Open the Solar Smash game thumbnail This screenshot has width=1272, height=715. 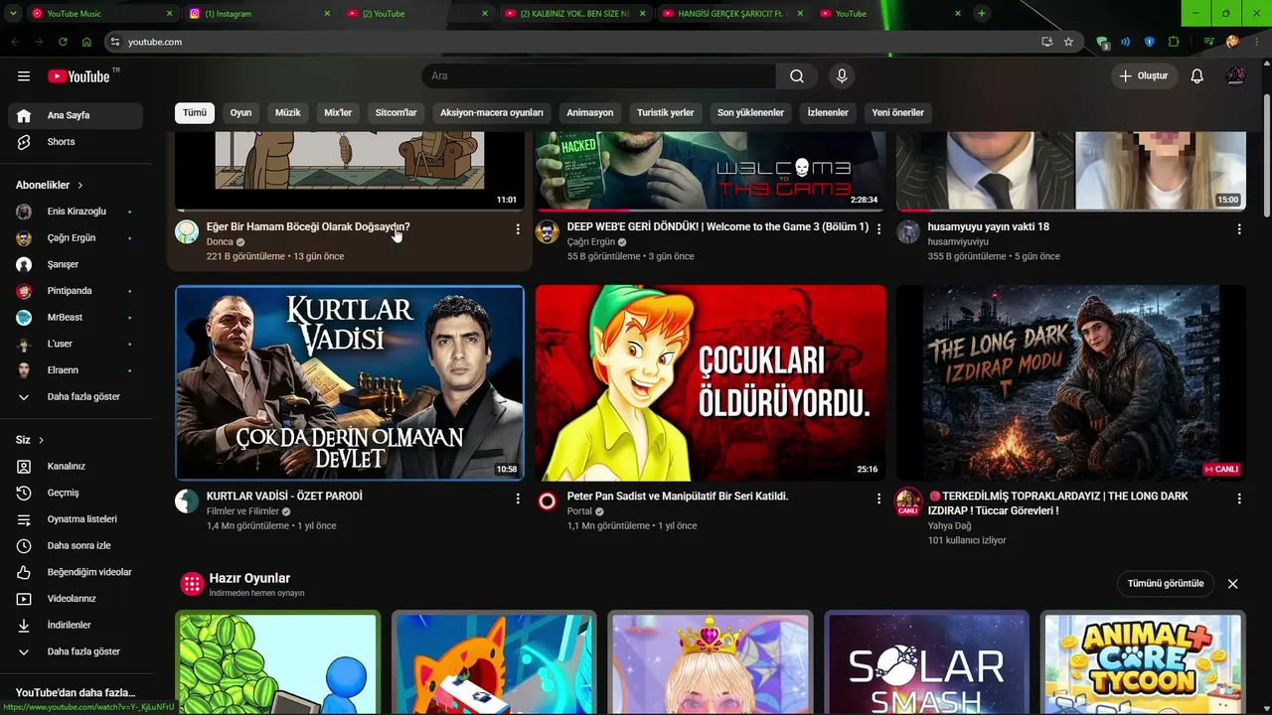point(926,663)
